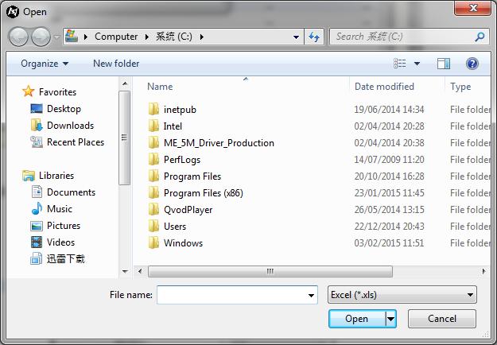The height and width of the screenshot is (345, 497).
Task: Toggle the preview pane icon
Action: point(444,64)
